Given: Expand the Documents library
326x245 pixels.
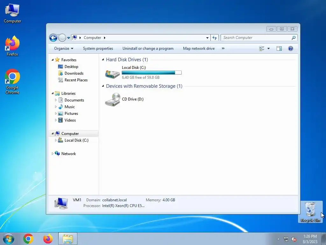Looking at the screenshot, I should click(x=56, y=100).
